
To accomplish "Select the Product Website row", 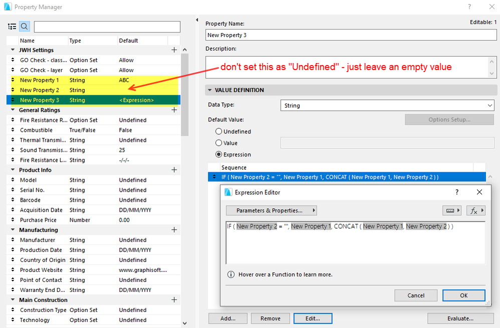I will 93,270.
